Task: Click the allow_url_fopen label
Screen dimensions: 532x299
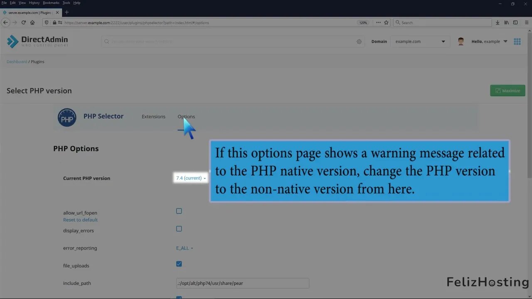Action: [80, 213]
